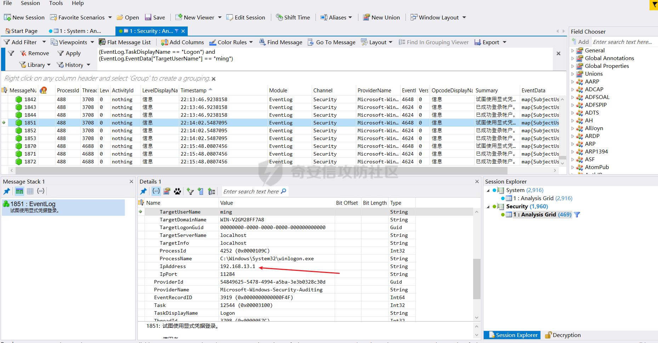658x343 pixels.
Task: Switch to the Session Explorer bottom tab
Action: click(513, 335)
